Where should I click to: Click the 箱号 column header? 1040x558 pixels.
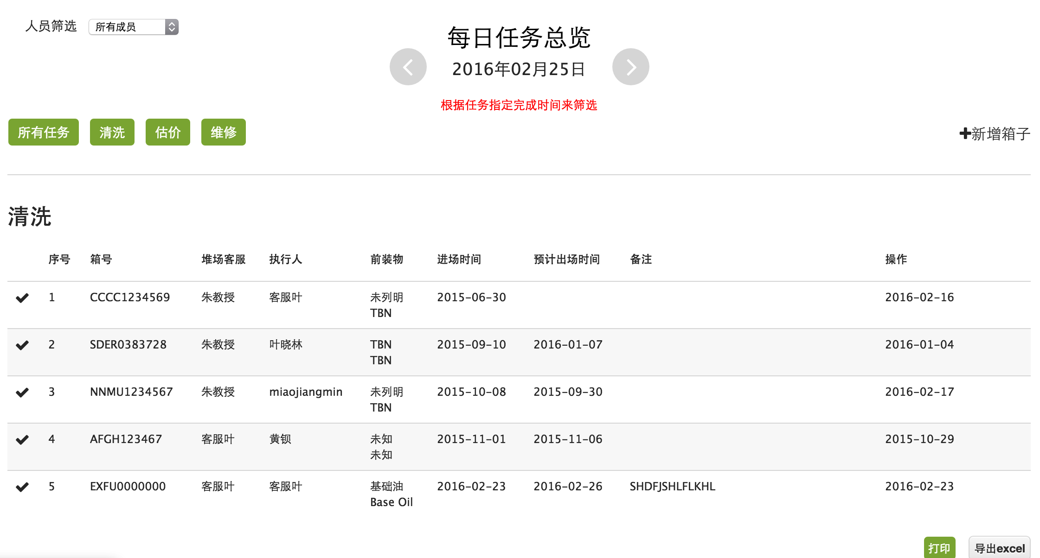[101, 260]
